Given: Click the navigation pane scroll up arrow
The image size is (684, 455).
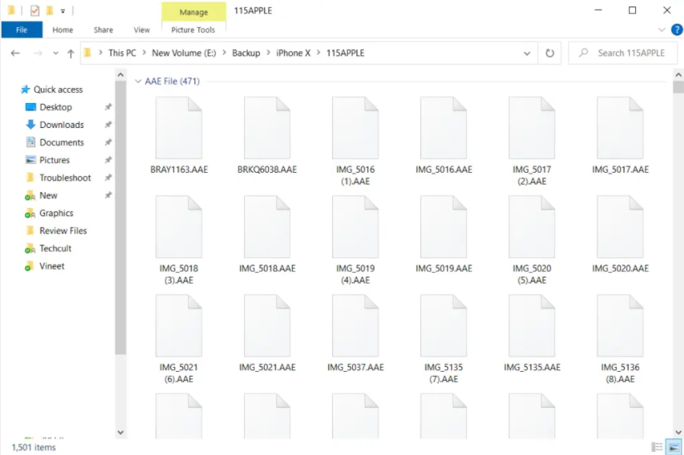Looking at the screenshot, I should click(121, 74).
